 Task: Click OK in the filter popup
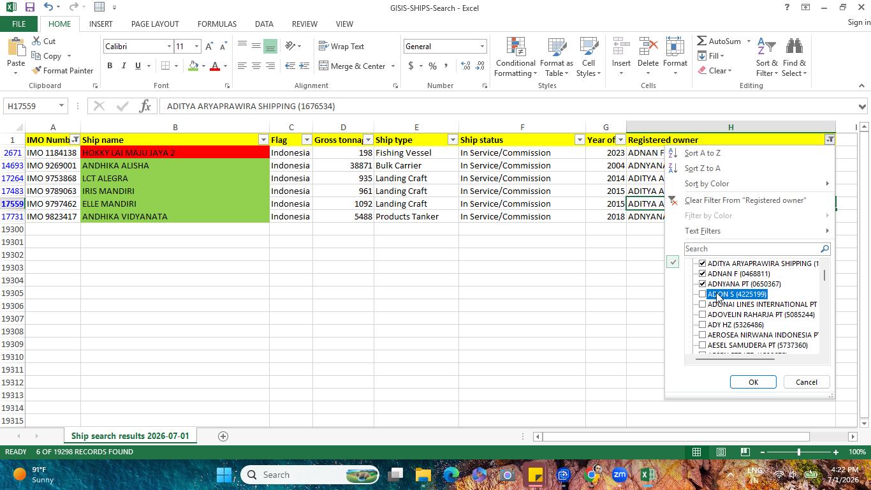point(753,382)
